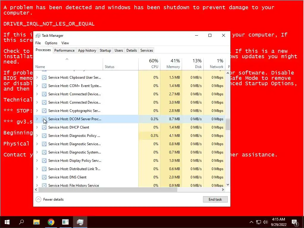Viewport: 304px width, 228px height.
Task: Click the gear icon of DNS Client row
Action: [44, 177]
